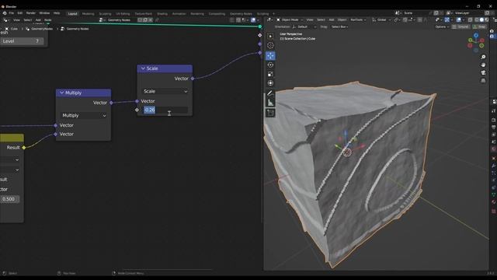Open the Modifier properties wrench tab

494,166
